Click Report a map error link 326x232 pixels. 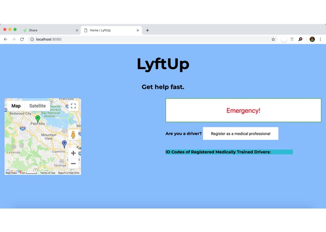pyautogui.click(x=68, y=173)
